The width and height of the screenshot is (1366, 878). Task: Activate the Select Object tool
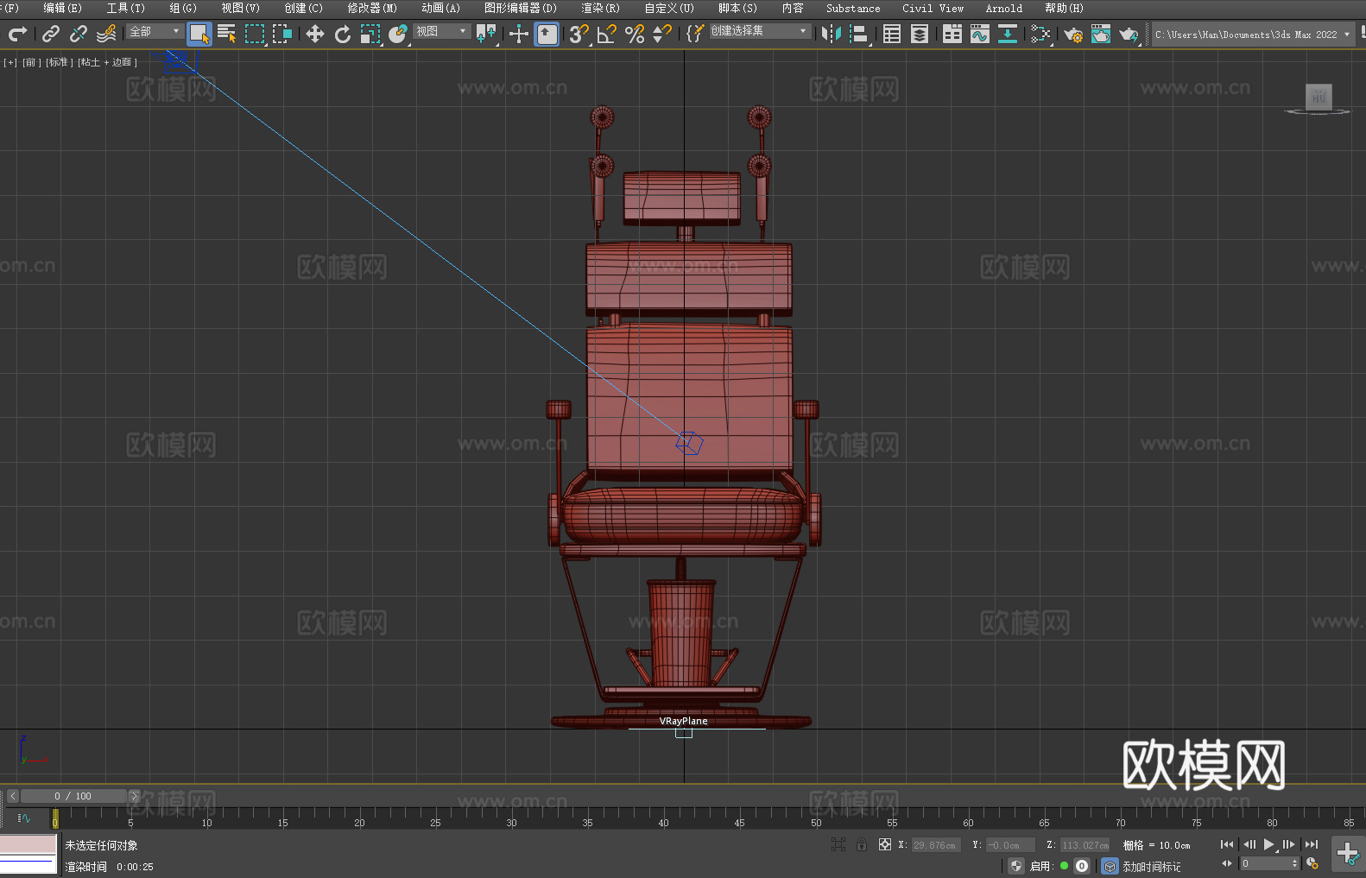pyautogui.click(x=199, y=34)
